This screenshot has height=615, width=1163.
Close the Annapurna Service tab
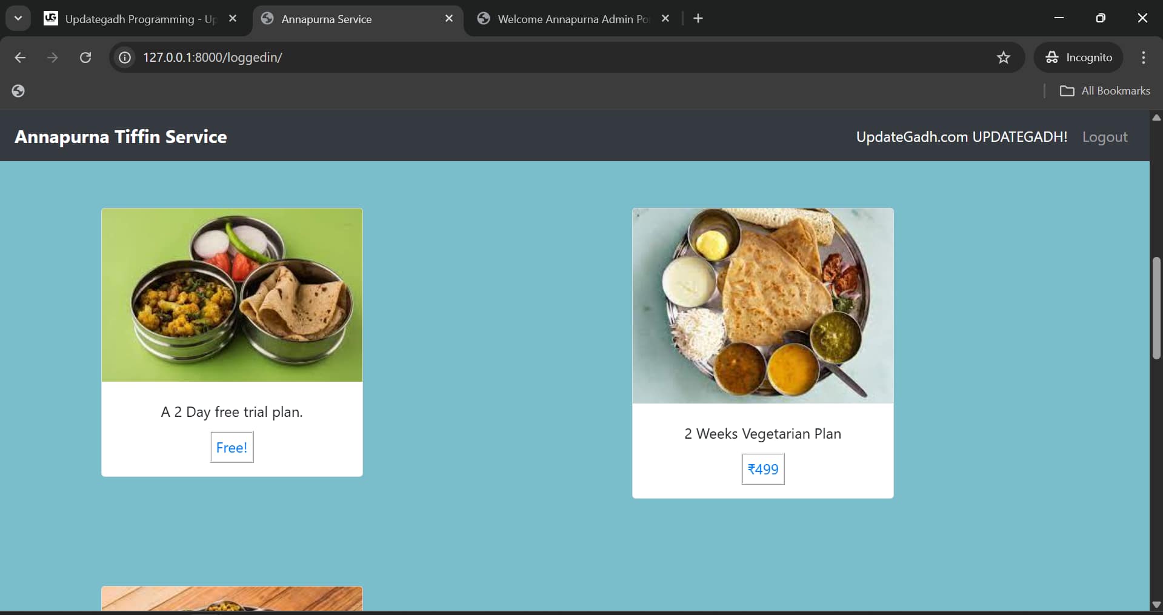[x=449, y=19]
